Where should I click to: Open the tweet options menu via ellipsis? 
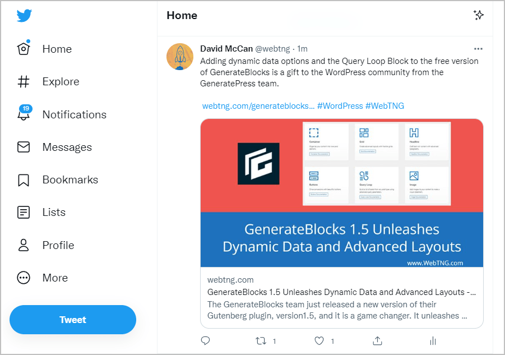478,48
